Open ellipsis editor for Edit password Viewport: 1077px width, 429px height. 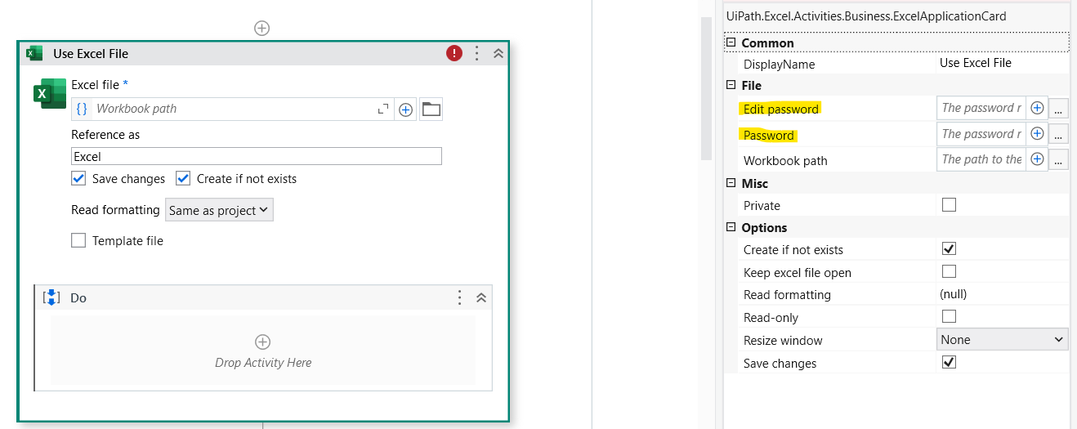1058,109
